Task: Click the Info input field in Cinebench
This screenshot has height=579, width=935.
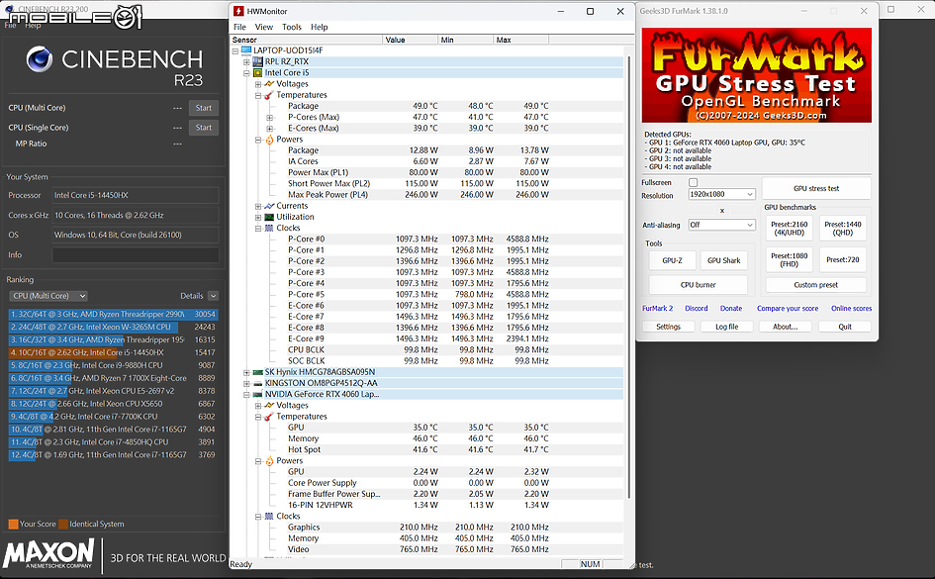Action: [136, 254]
